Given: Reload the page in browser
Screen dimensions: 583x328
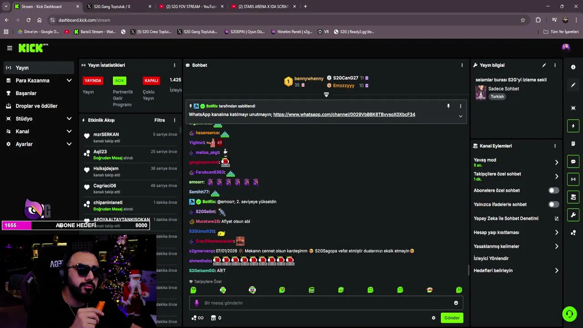Looking at the screenshot, I should (x=28, y=20).
